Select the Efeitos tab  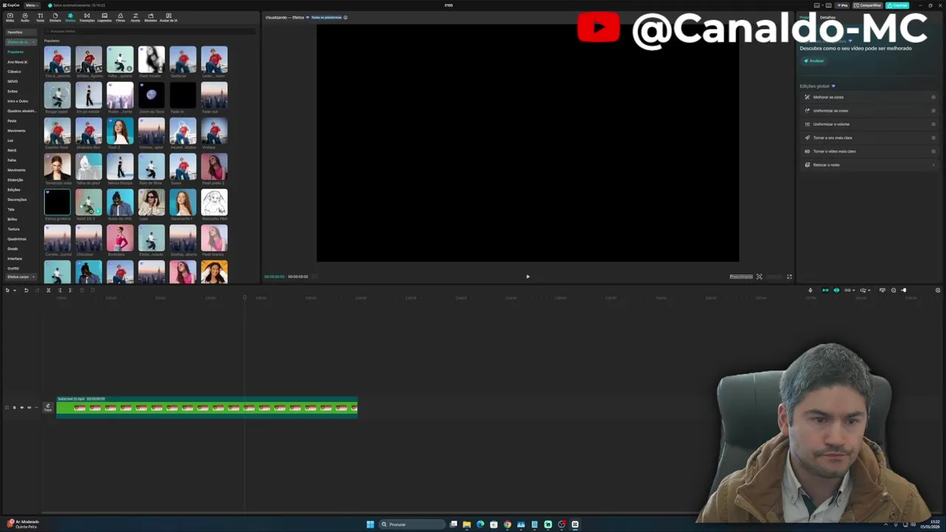click(70, 17)
